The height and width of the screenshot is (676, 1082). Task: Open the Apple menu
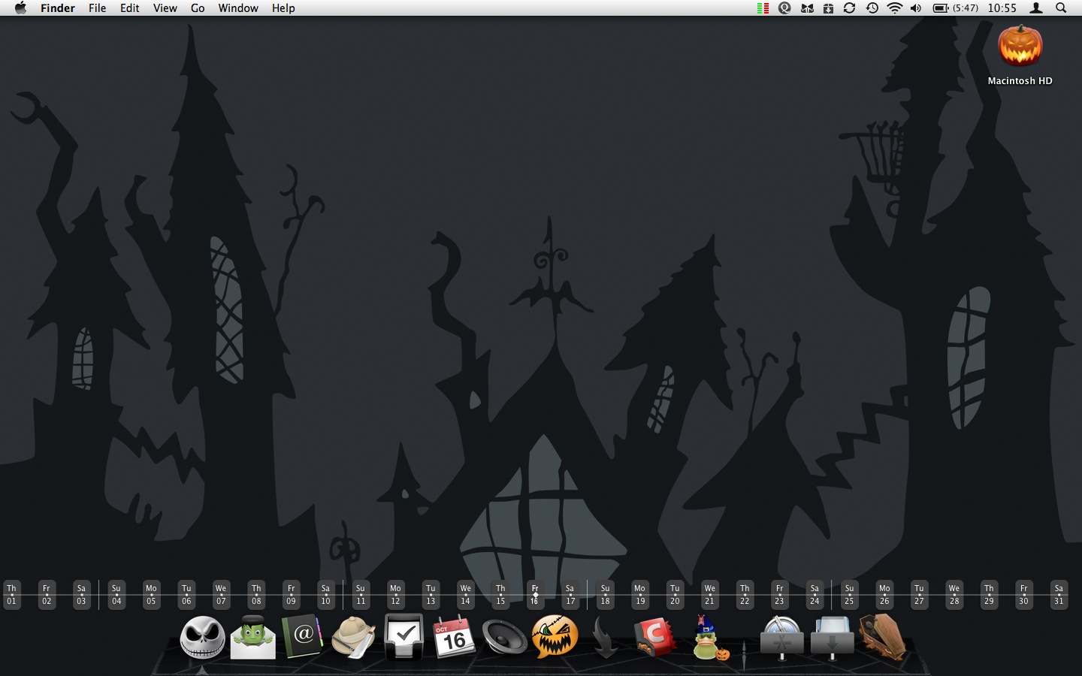tap(20, 8)
